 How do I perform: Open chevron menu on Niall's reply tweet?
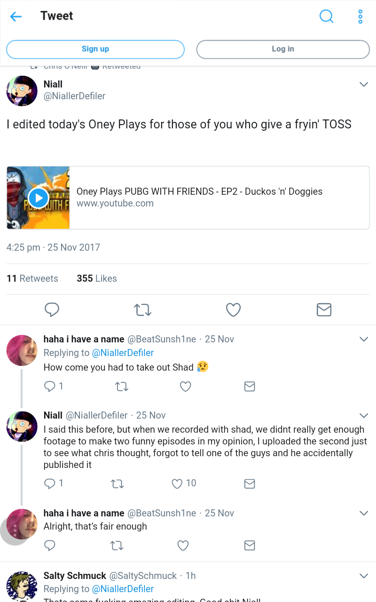(x=363, y=415)
